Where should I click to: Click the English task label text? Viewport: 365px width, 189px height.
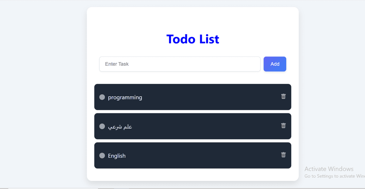117,156
